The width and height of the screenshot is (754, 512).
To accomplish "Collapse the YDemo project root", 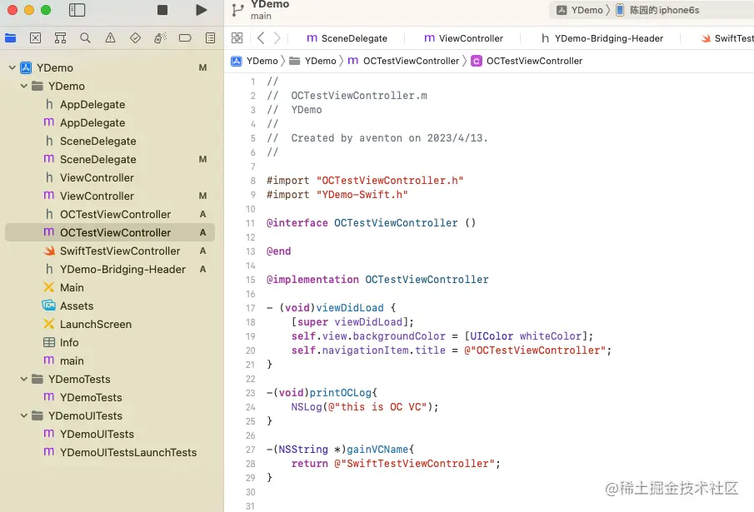I will [12, 67].
